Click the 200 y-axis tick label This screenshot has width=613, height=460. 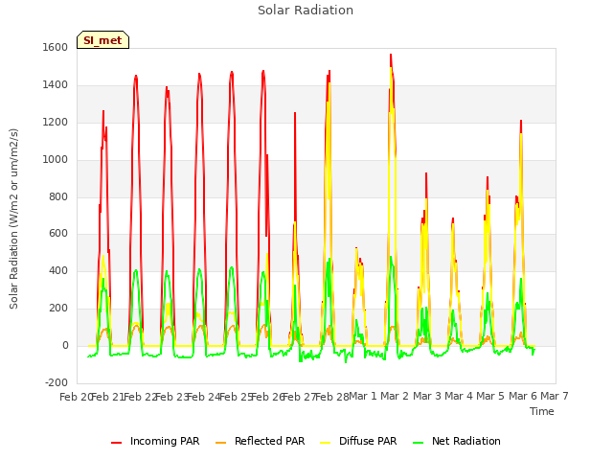58,309
